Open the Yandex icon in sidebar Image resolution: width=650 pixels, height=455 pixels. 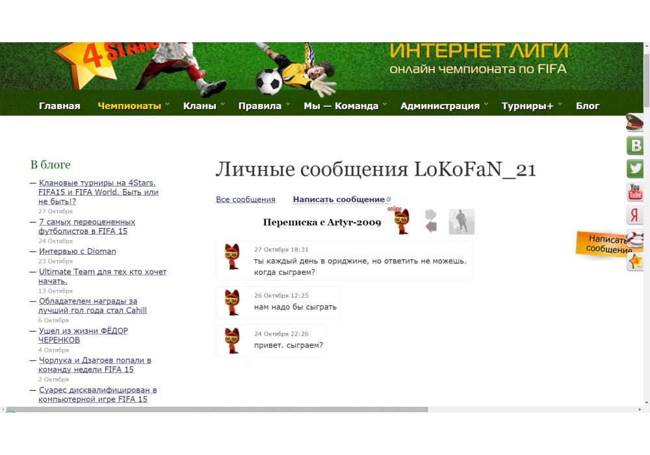(x=634, y=215)
